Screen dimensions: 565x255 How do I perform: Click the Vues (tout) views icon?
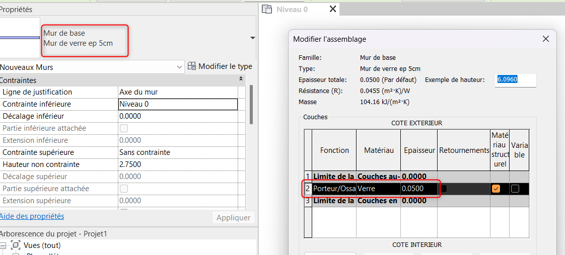[x=16, y=245]
